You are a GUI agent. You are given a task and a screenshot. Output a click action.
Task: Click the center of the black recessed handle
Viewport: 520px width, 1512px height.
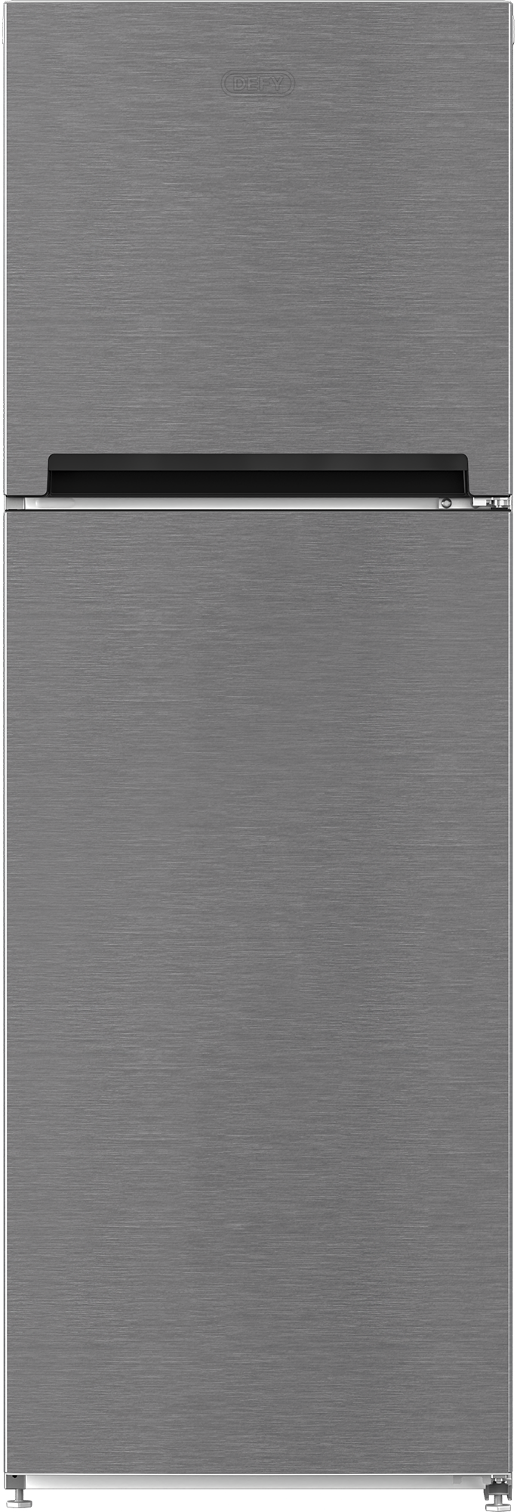click(x=257, y=475)
